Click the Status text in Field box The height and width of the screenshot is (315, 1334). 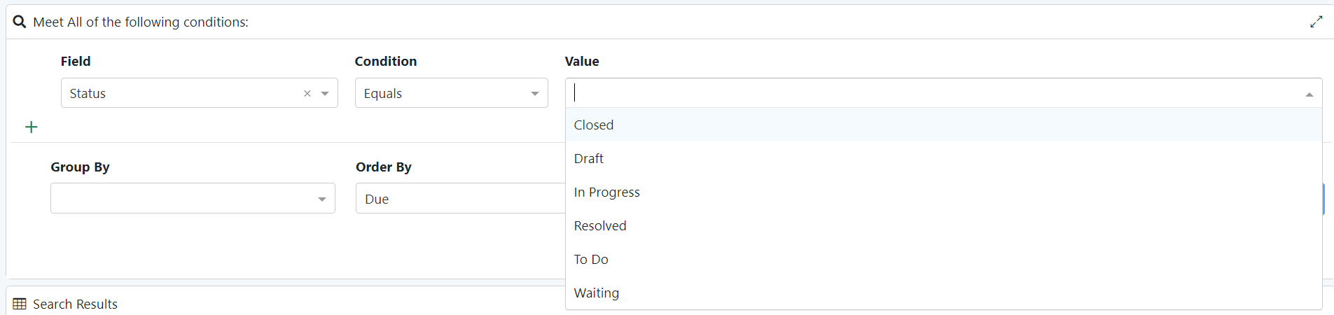[x=88, y=93]
